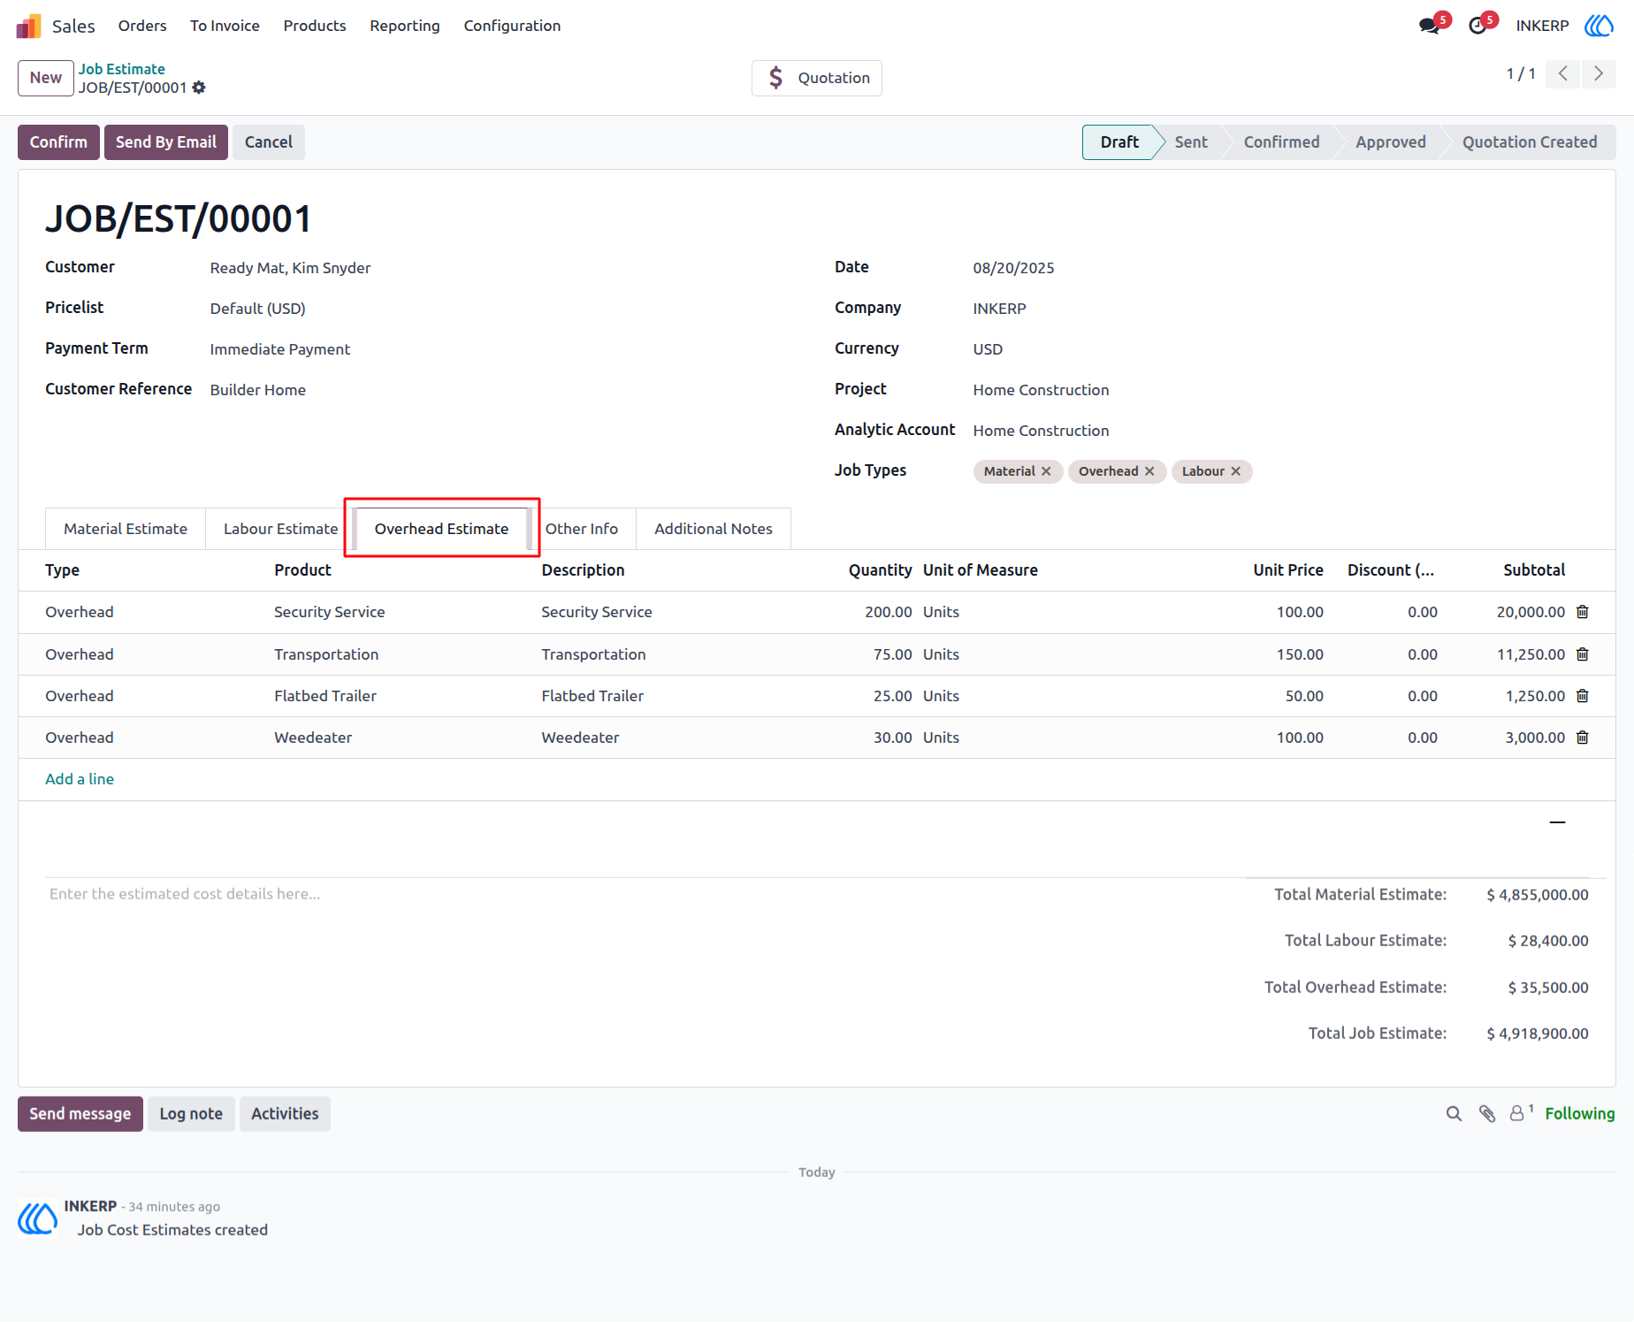
Task: Open the settings gear beside JOB/EST/00001
Action: 199,88
